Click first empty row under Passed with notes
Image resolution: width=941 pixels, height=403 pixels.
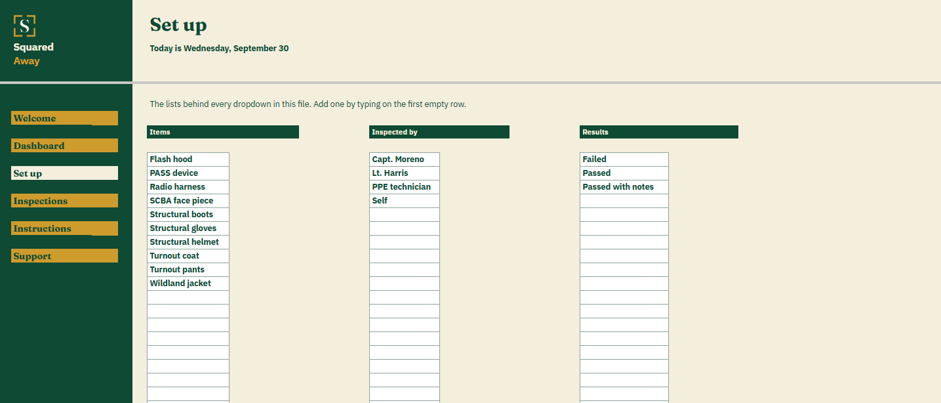pos(624,201)
